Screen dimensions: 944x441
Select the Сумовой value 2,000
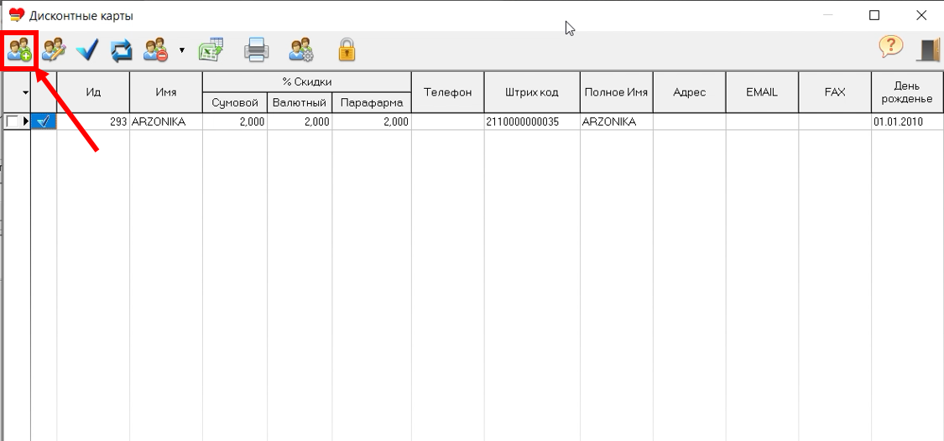[235, 122]
